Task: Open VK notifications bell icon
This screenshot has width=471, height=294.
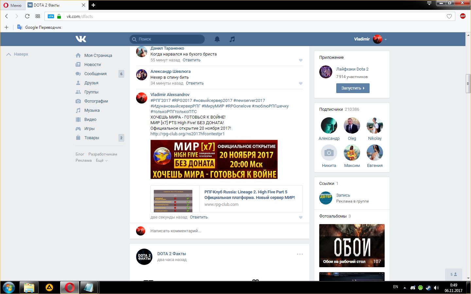Action: [217, 39]
